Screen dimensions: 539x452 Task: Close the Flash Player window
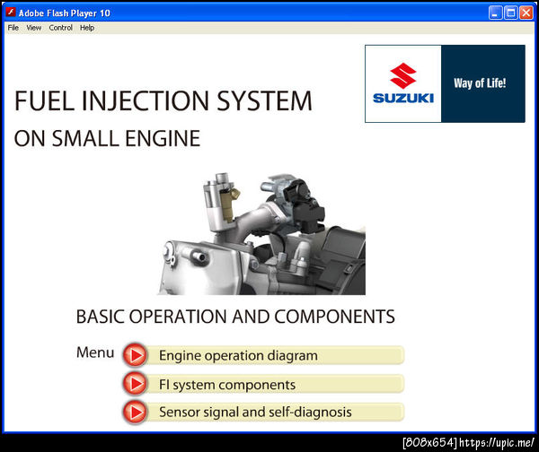coord(526,13)
